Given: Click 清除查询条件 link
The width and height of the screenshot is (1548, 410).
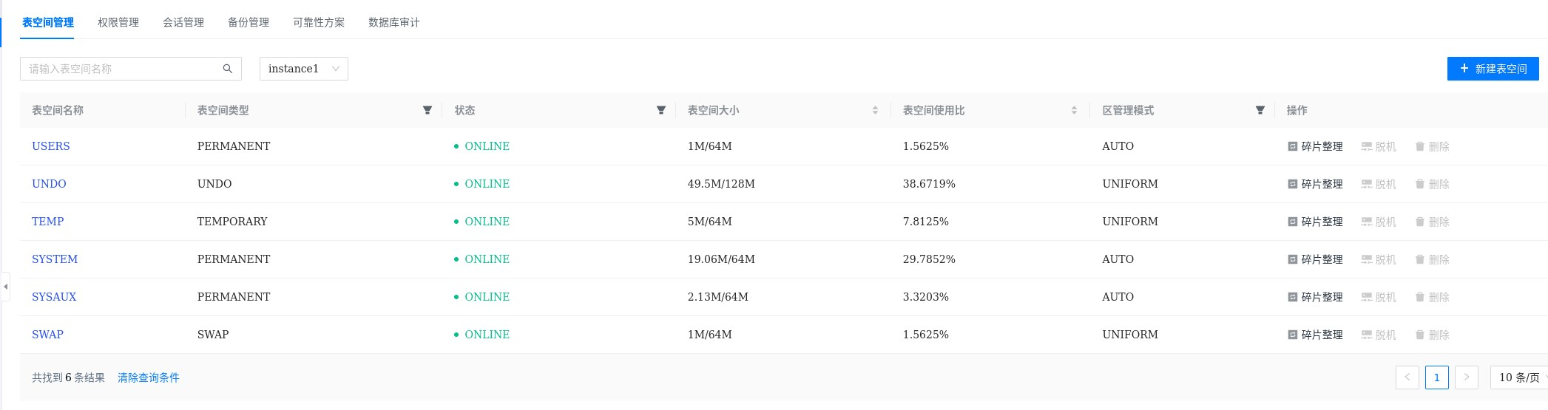Looking at the screenshot, I should pyautogui.click(x=149, y=377).
